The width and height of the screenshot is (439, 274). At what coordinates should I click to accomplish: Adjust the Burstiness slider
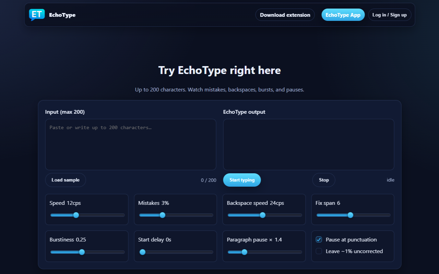point(87,252)
